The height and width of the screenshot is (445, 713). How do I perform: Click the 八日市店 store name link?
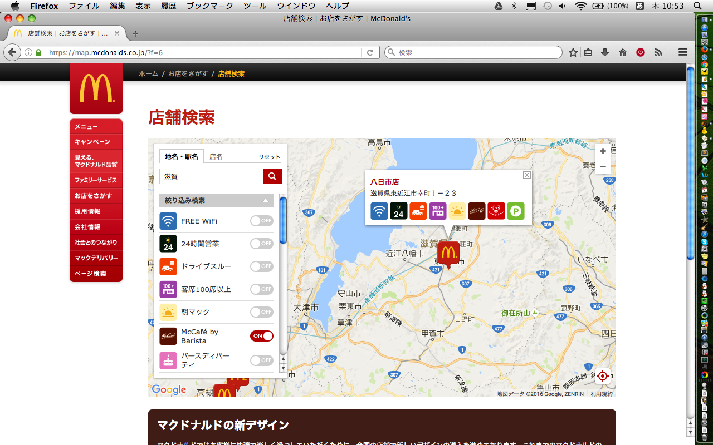pos(385,182)
